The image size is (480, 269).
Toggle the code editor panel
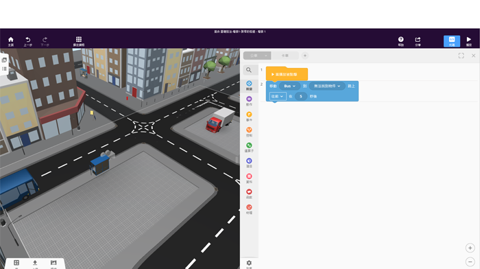click(452, 41)
